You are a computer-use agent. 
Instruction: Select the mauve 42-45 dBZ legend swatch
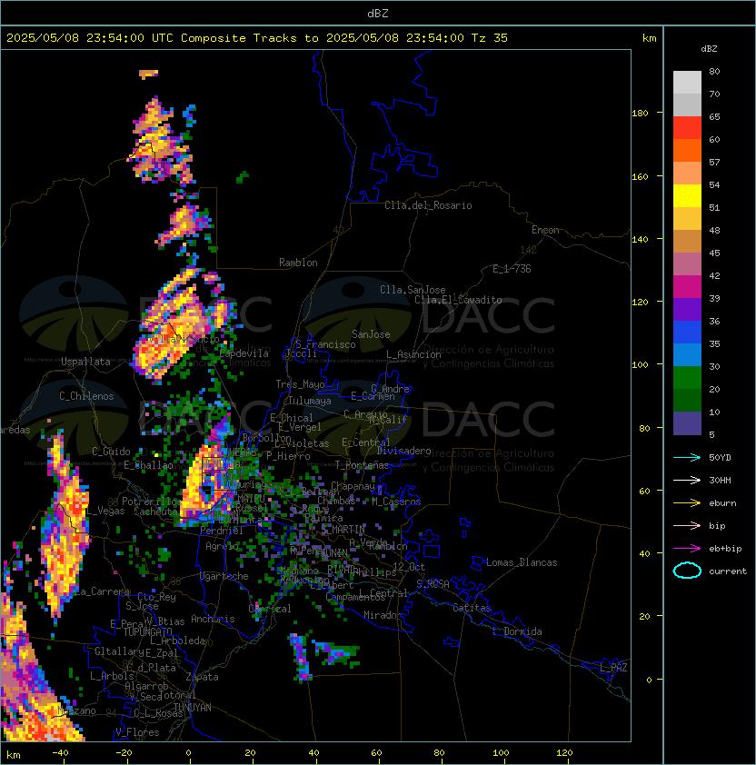point(687,264)
